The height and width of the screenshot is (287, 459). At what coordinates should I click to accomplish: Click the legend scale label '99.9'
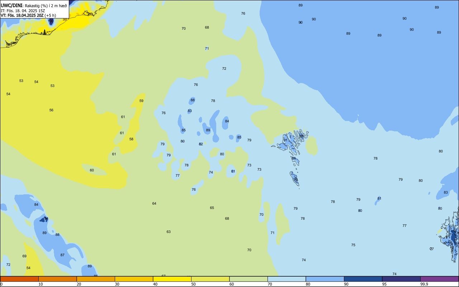pyautogui.click(x=424, y=284)
